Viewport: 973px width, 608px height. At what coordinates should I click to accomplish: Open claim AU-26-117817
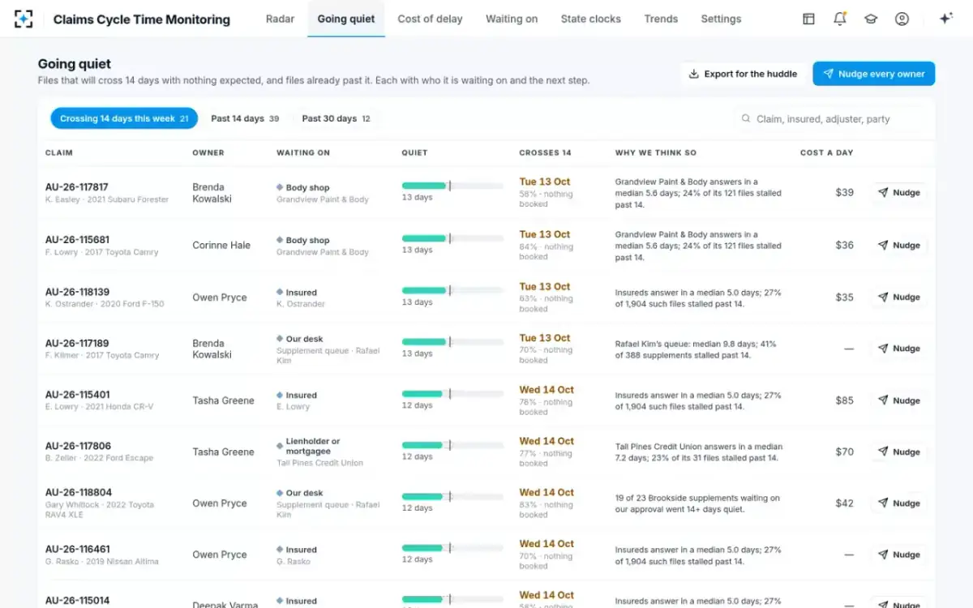point(77,187)
